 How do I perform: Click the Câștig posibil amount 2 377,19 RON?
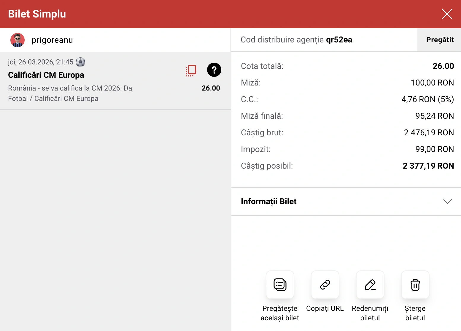coord(428,166)
